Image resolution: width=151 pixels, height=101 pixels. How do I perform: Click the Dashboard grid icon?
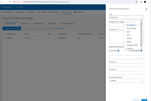pyautogui.click(x=3, y=12)
